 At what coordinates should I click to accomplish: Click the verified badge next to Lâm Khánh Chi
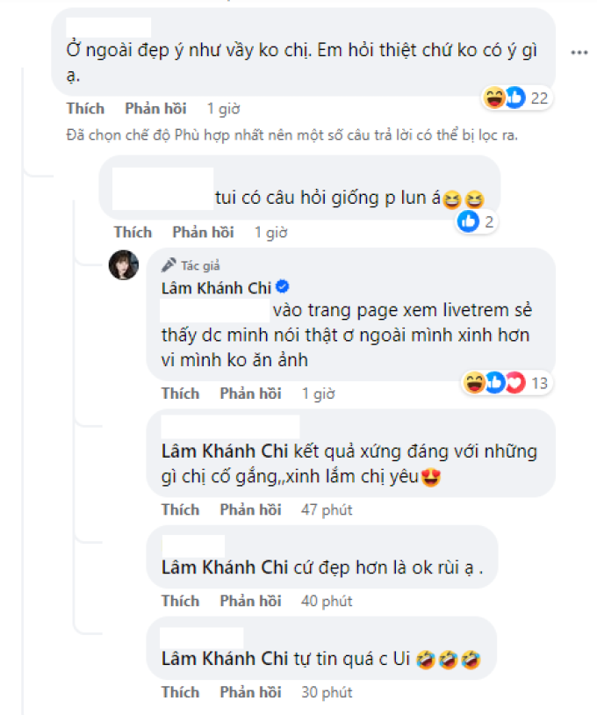tap(283, 287)
